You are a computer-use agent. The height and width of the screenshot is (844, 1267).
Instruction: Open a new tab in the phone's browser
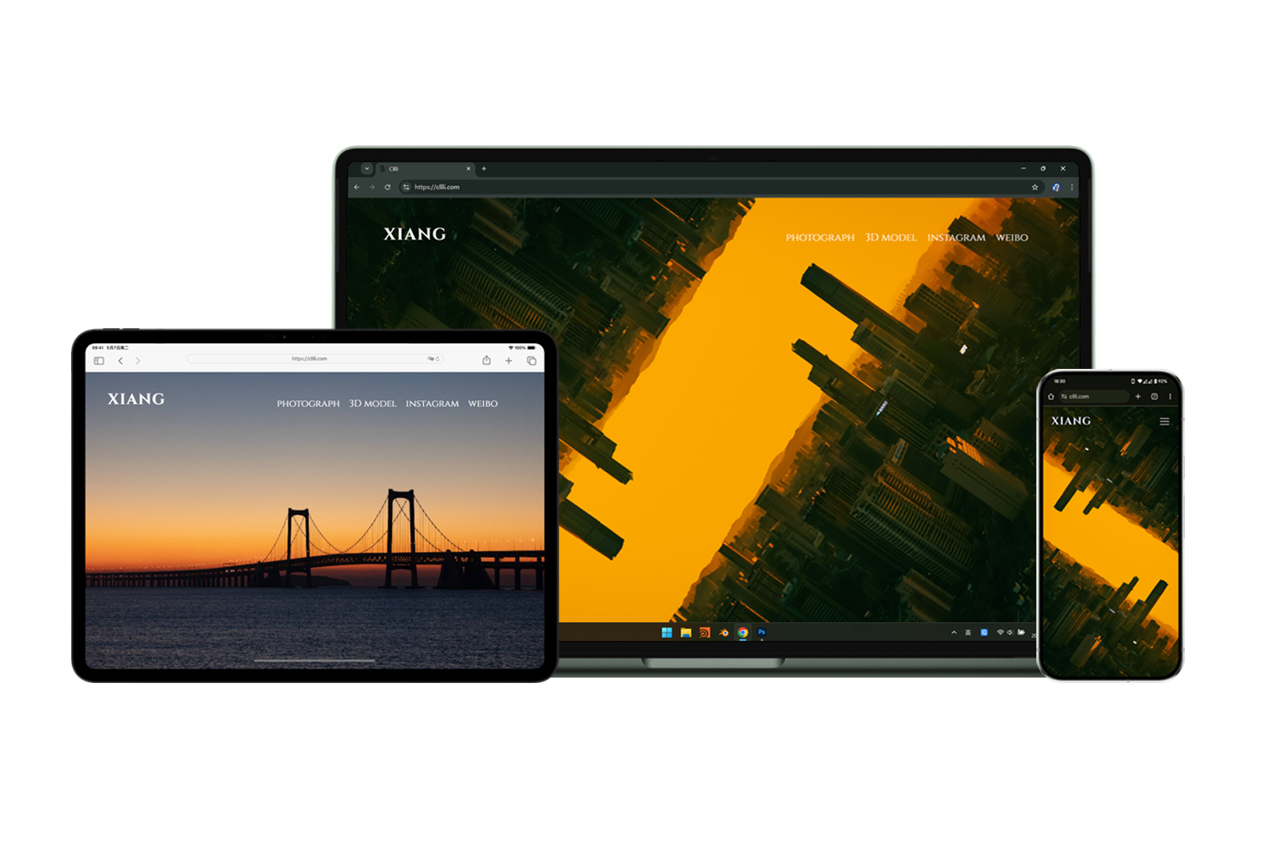1138,396
